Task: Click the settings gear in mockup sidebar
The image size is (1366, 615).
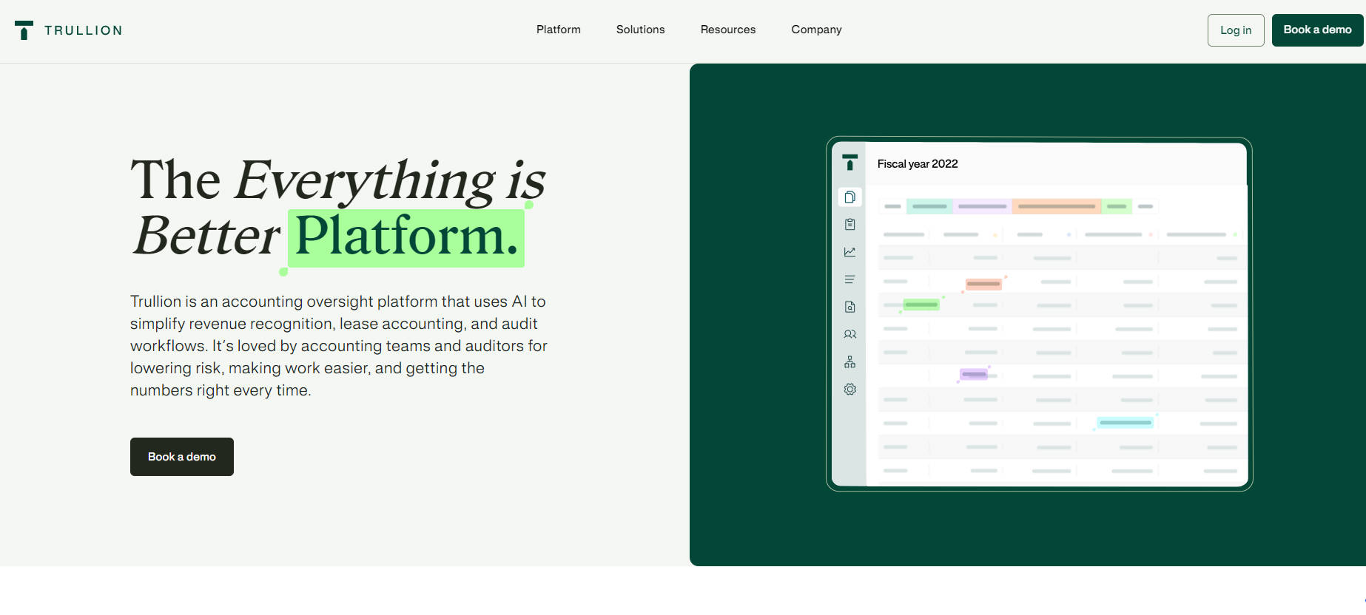Action: click(849, 389)
